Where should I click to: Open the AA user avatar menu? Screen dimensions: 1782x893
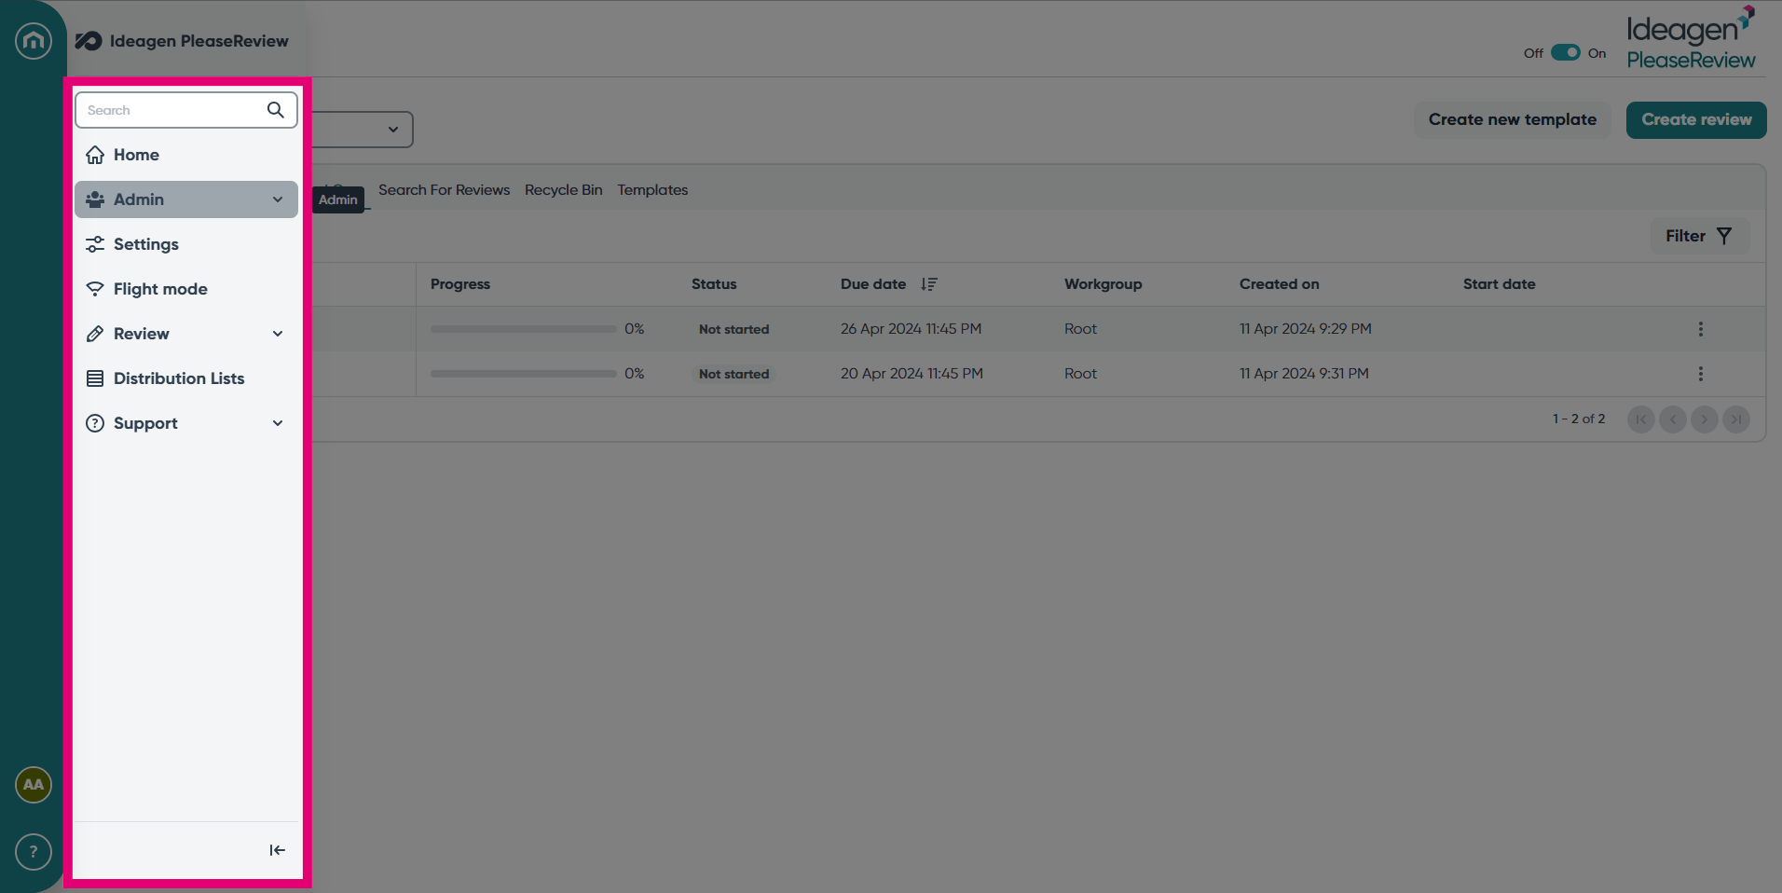pyautogui.click(x=34, y=785)
